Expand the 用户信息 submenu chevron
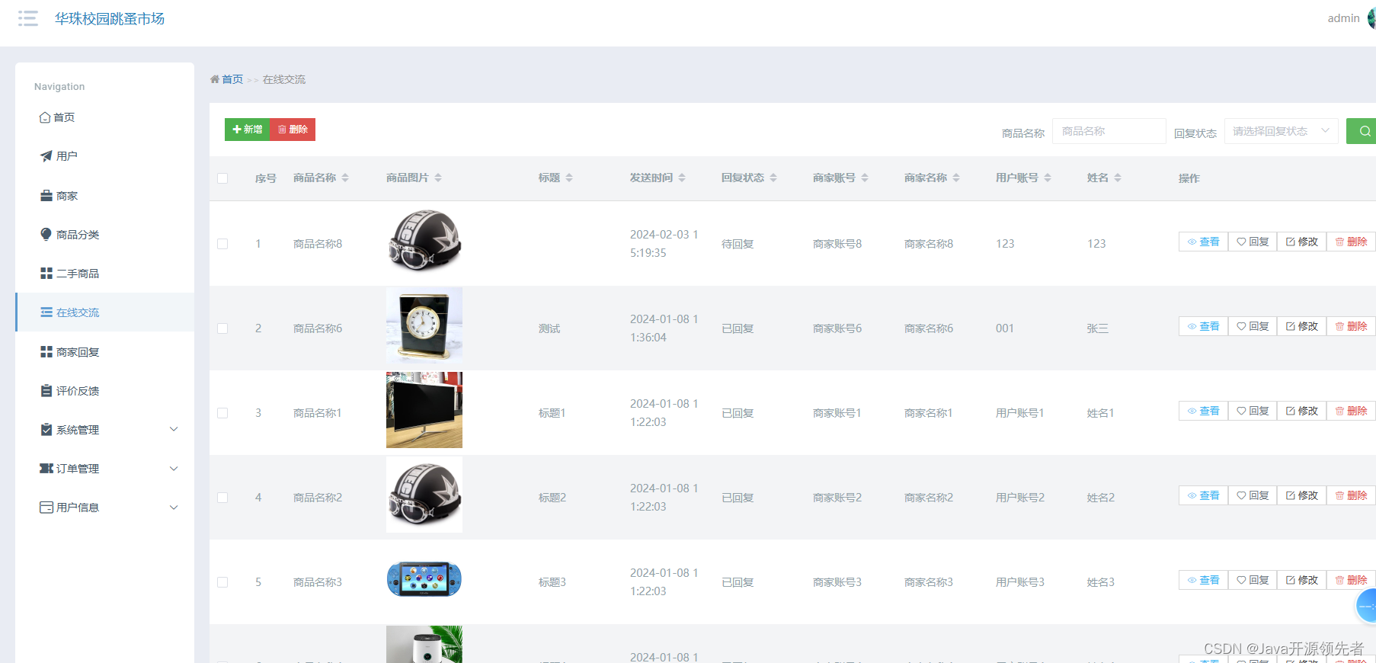1376x663 pixels. tap(174, 507)
